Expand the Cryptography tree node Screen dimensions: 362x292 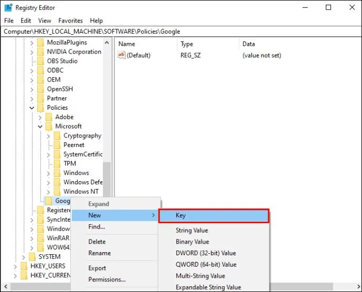(x=48, y=136)
